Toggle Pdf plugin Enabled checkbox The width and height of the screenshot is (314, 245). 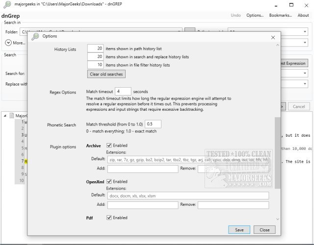[x=109, y=218]
